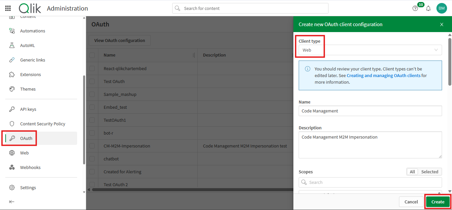
Task: Open the notifications bell icon
Action: (x=428, y=8)
